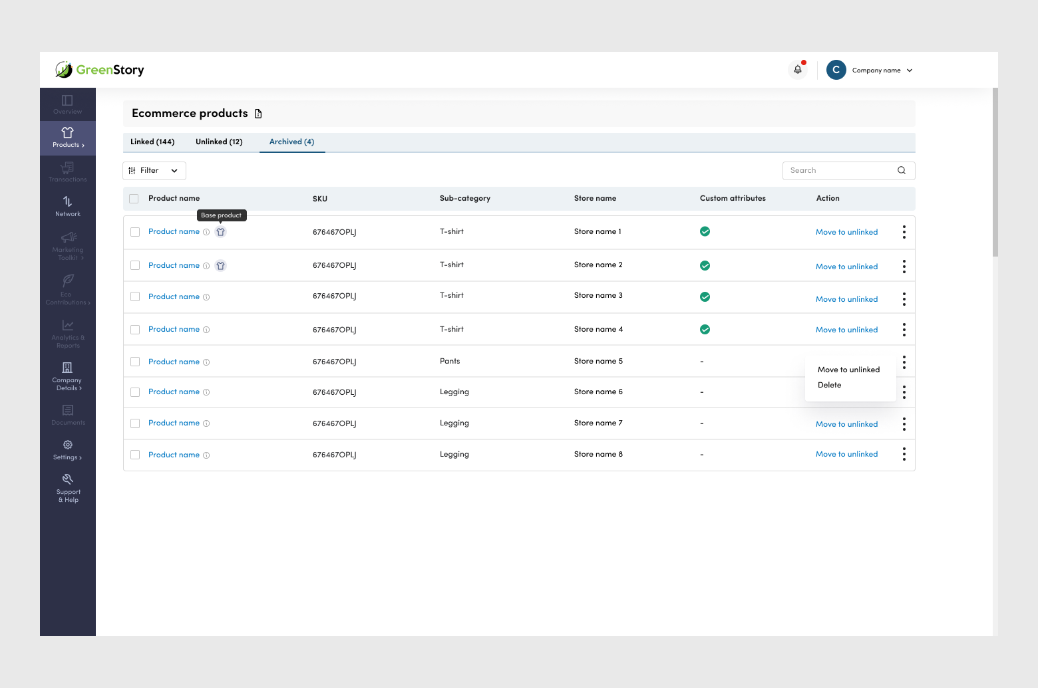Open the Products sidebar section

(67, 138)
